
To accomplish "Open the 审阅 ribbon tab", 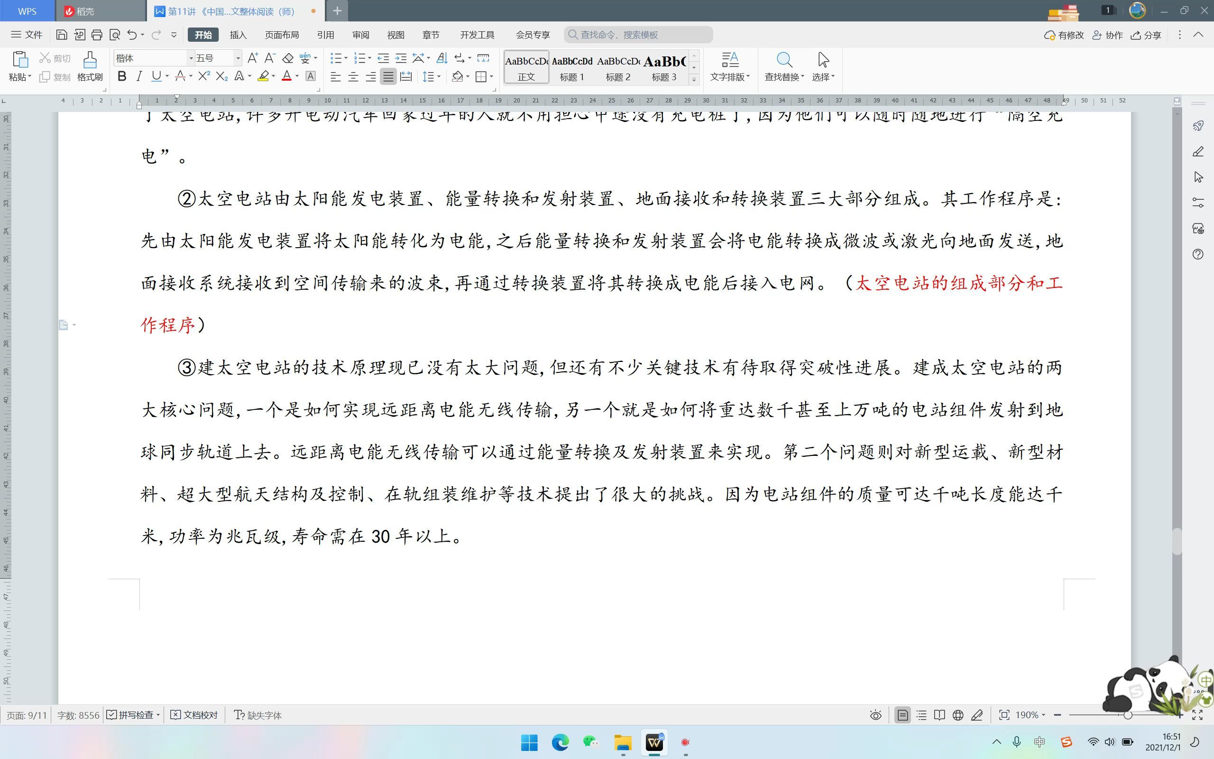I will [x=361, y=35].
